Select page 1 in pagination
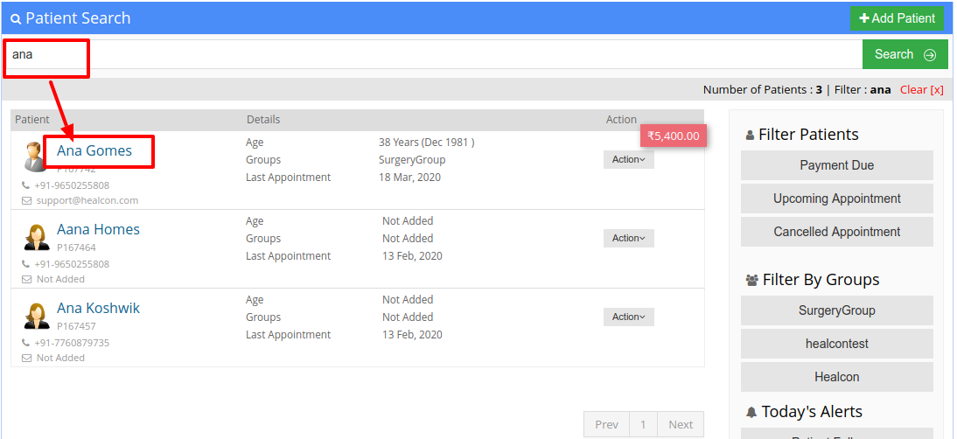The height and width of the screenshot is (439, 957). coord(643,424)
